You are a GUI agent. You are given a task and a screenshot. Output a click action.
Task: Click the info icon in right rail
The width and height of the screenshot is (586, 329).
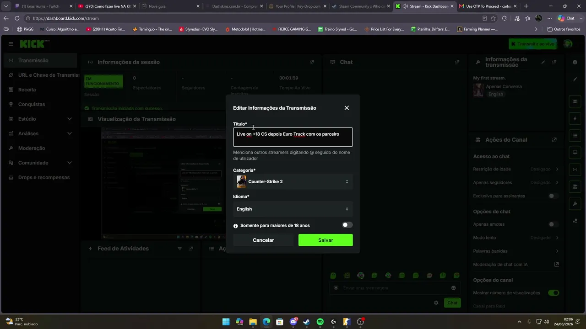[x=575, y=62]
